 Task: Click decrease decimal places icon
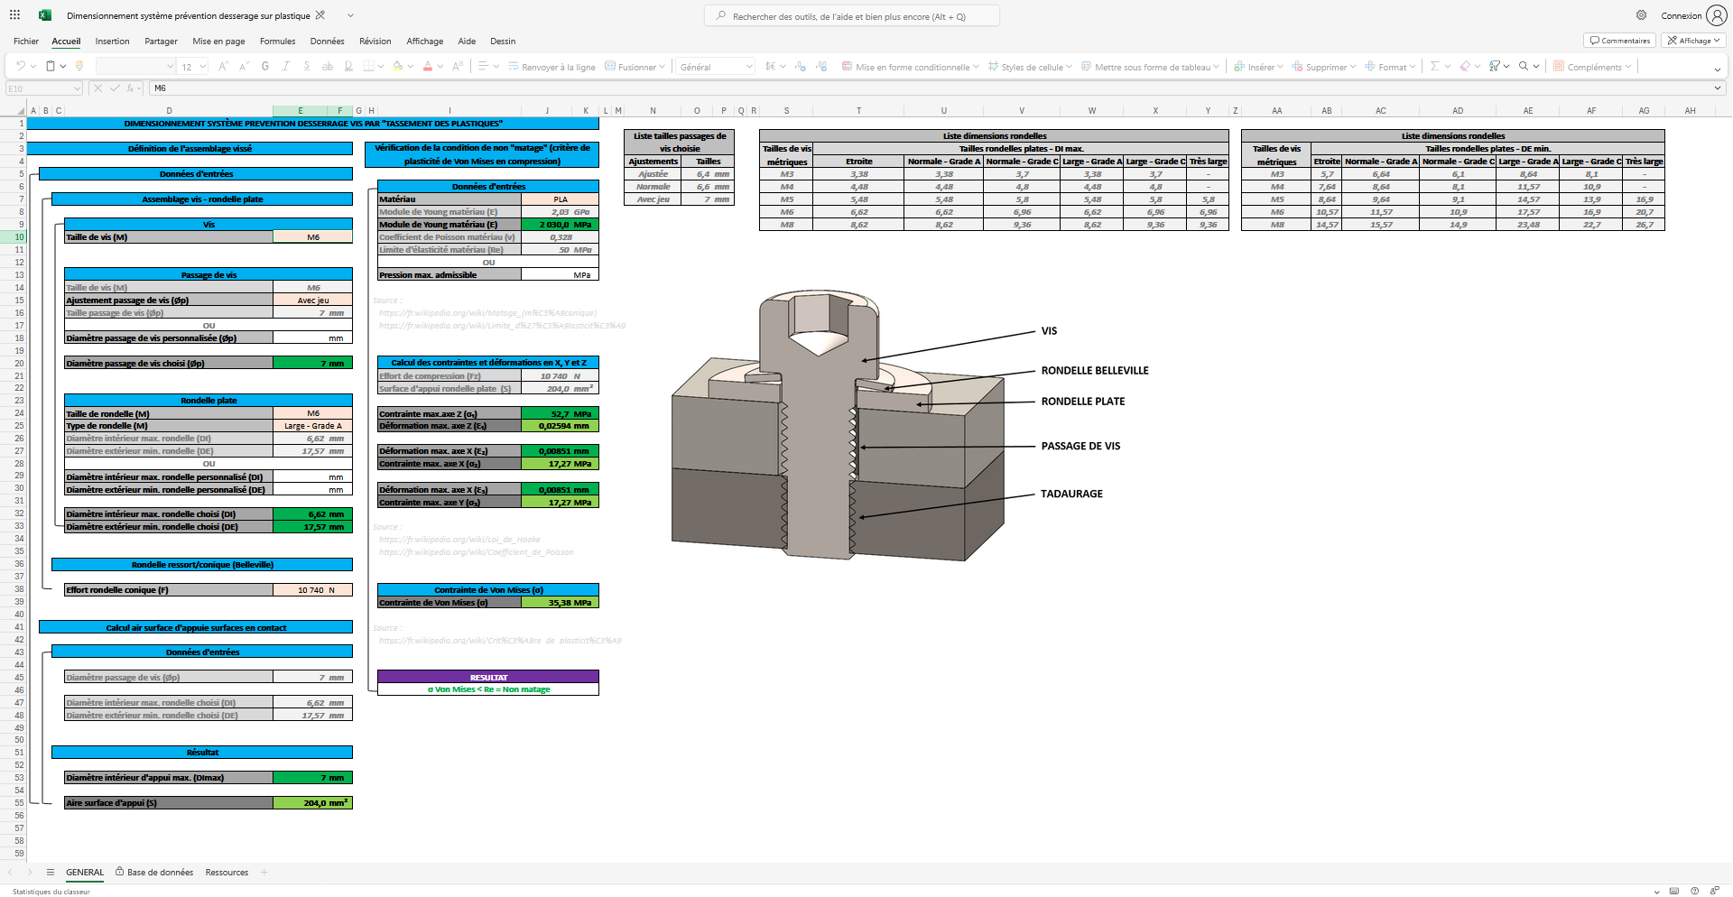821,66
